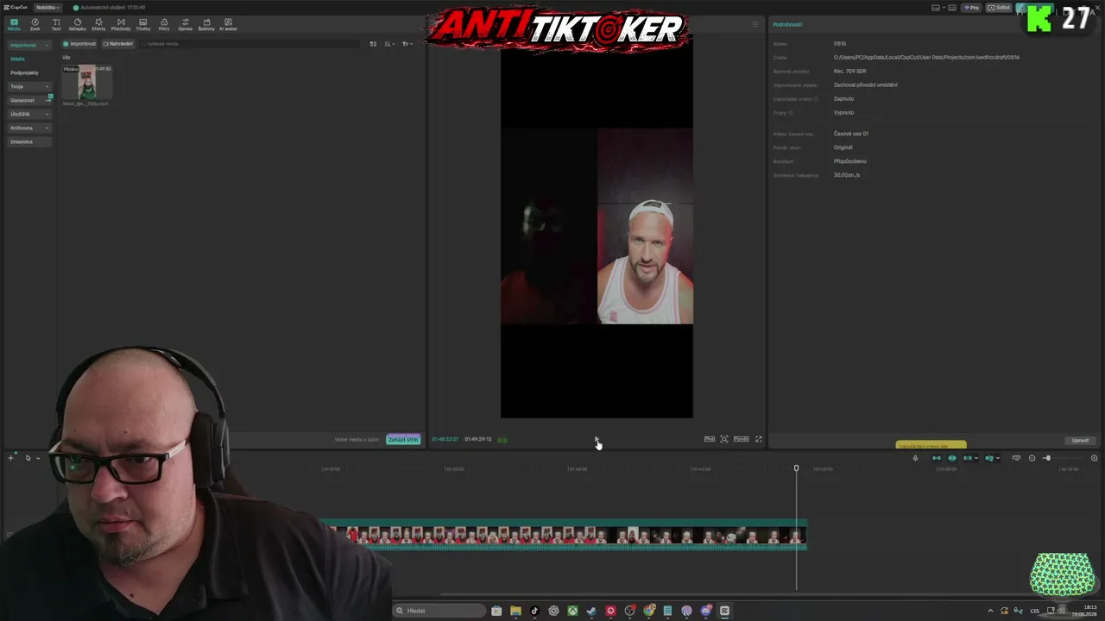The height and width of the screenshot is (621, 1105).
Task: Enter fullscreen preview mode
Action: 759,439
